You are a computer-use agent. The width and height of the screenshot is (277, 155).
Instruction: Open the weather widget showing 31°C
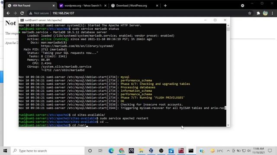pos(216,151)
